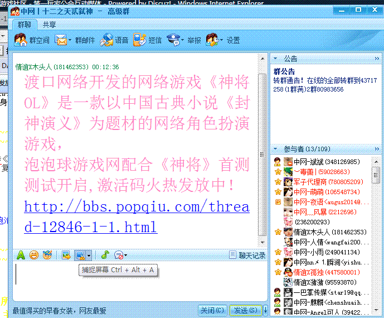Open the screen capture dropdown arrow
Screen dimensions: 384x318
click(89, 256)
